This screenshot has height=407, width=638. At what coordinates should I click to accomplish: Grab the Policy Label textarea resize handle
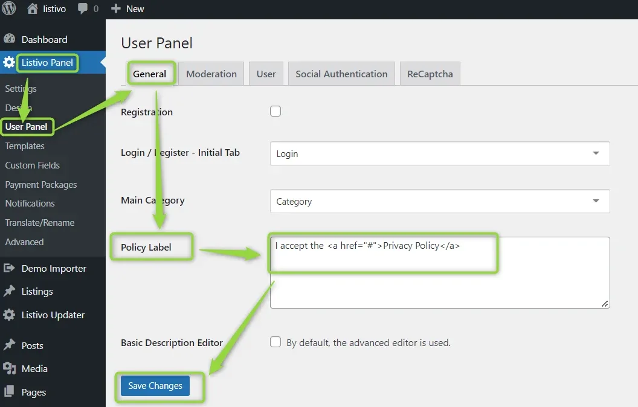(605, 304)
